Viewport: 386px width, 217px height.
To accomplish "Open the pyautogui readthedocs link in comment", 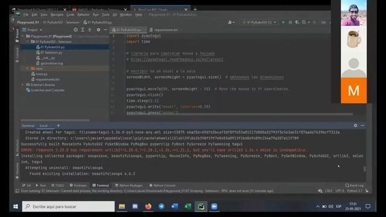I will 177,59.
